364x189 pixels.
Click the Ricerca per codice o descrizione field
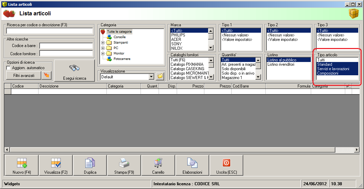[x=49, y=31]
